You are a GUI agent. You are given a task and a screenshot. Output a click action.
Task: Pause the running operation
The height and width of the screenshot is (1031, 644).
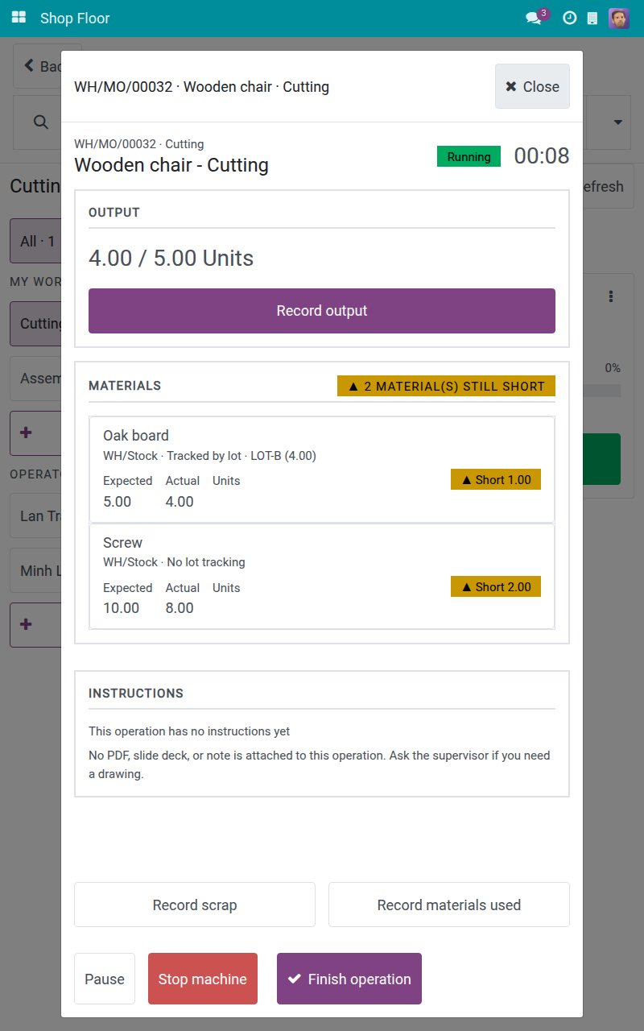tap(105, 979)
